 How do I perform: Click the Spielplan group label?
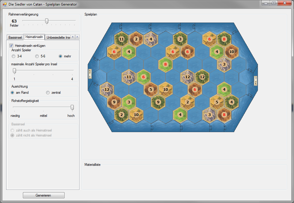point(91,14)
